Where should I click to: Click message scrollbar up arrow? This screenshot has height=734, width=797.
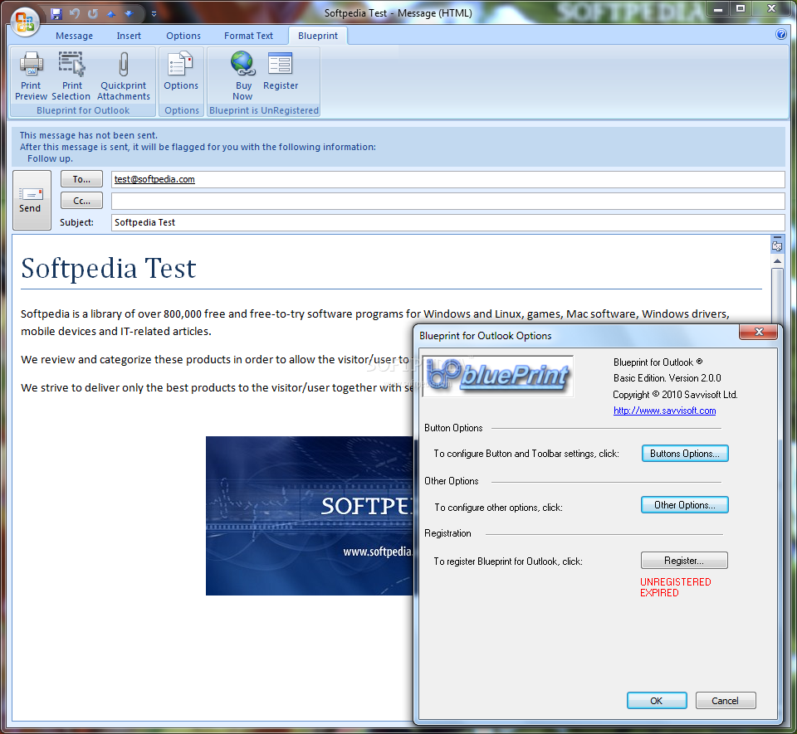[777, 261]
